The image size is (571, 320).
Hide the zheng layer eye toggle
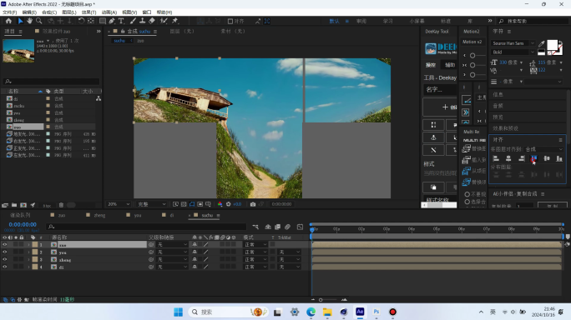point(5,260)
